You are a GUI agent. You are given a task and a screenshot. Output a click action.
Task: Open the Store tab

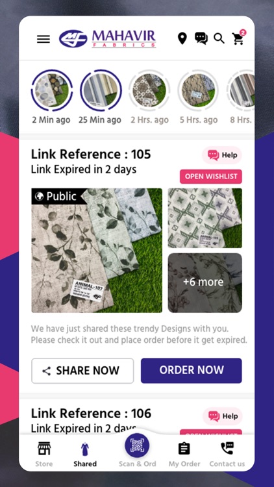[x=44, y=455]
